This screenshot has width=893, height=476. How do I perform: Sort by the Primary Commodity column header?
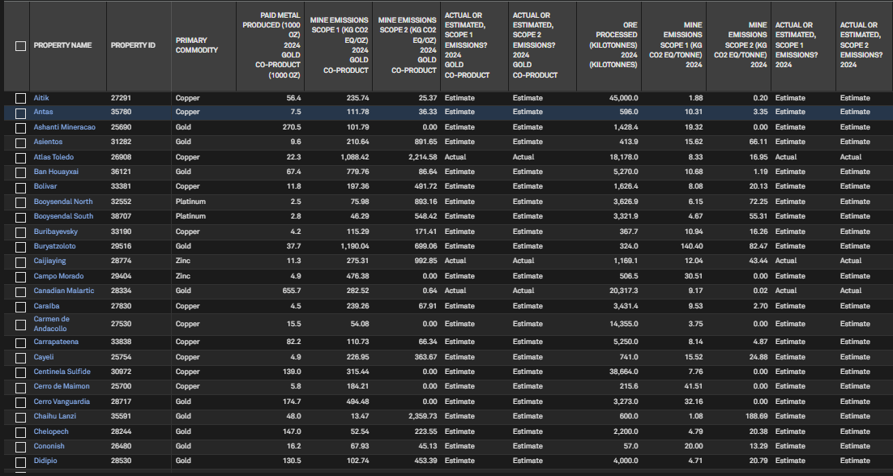pos(197,45)
